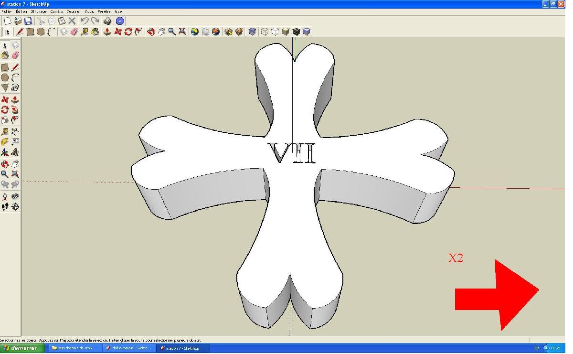Click the Save (floppy disk) toolbar icon
This screenshot has width=573, height=354.
[x=28, y=21]
